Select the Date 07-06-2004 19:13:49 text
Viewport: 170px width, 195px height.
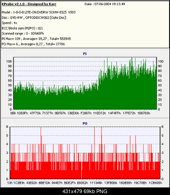tap(105, 4)
